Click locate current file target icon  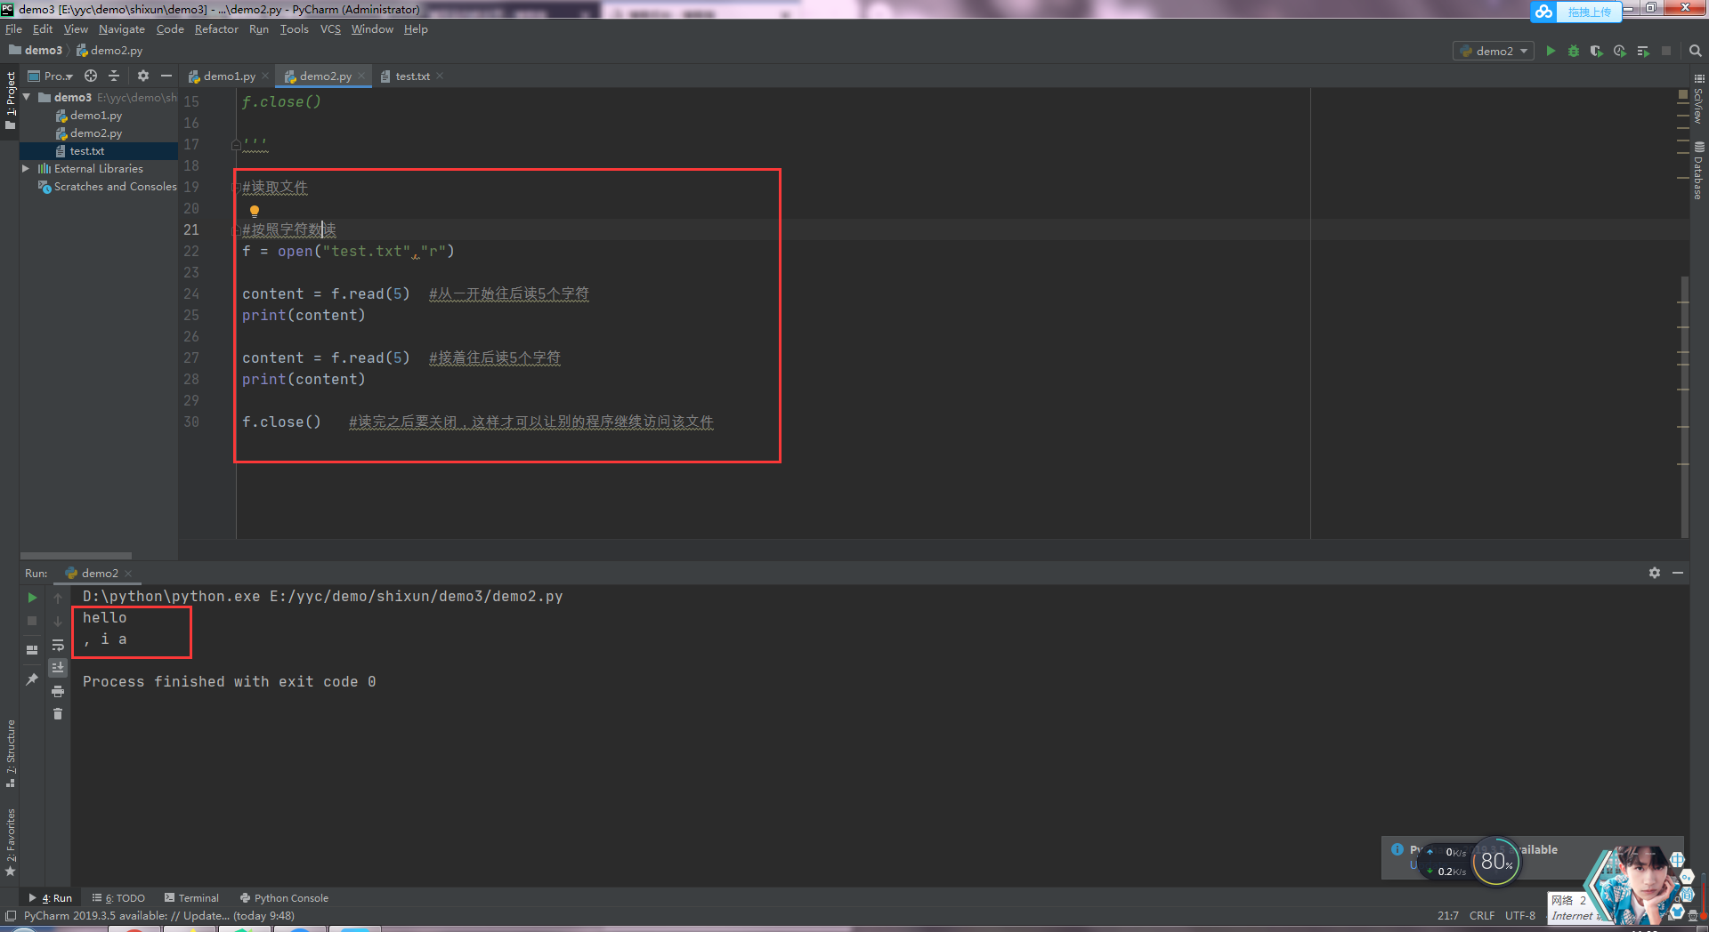pyautogui.click(x=91, y=76)
